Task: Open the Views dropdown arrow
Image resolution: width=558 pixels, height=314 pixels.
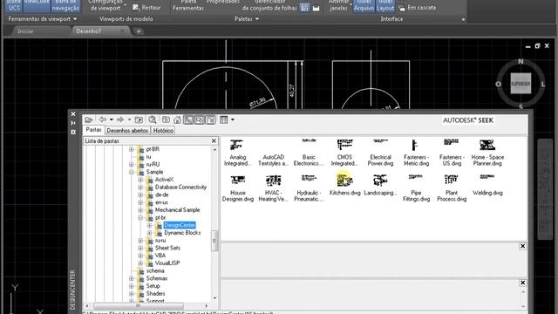Action: [233, 120]
